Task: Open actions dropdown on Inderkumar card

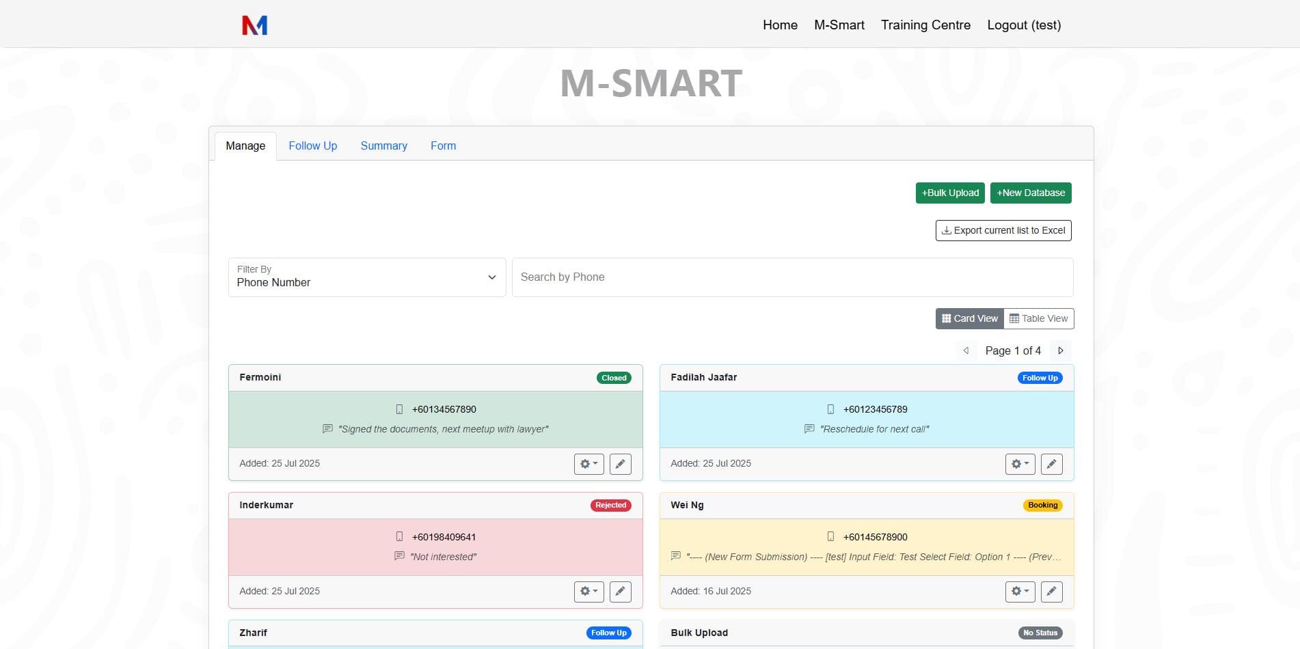Action: [588, 592]
